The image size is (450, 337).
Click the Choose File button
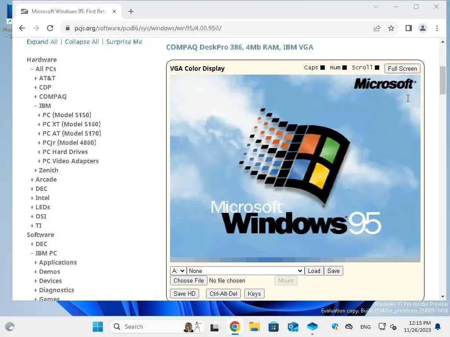pos(189,280)
